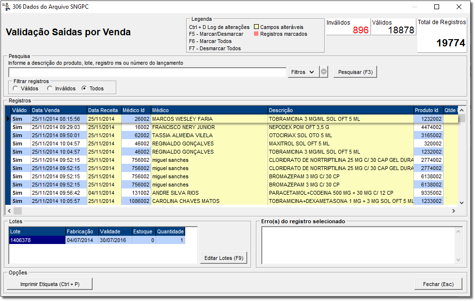Click the Pesquisar (F3) button
This screenshot has height=301, width=475.
coord(355,72)
